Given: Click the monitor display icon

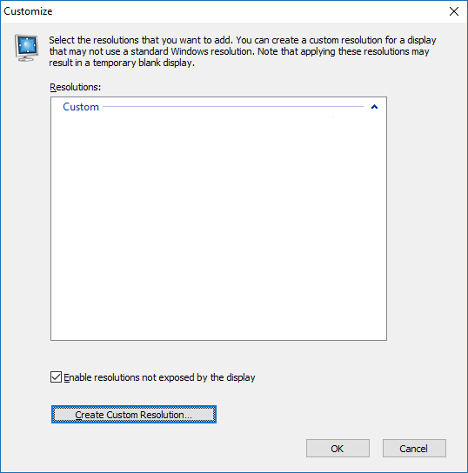Looking at the screenshot, I should pos(27,48).
